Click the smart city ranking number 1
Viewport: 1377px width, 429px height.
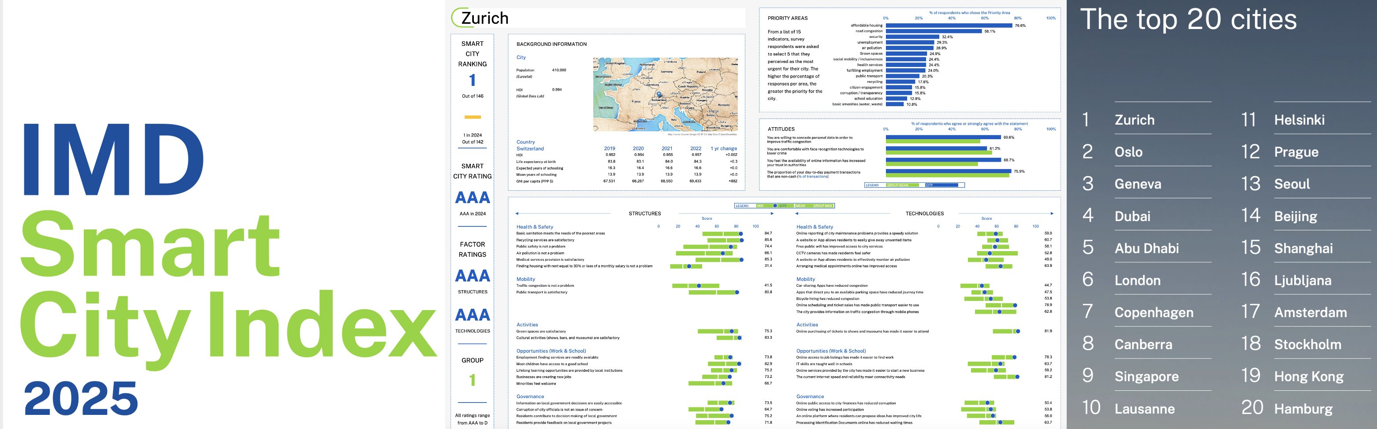(x=472, y=80)
